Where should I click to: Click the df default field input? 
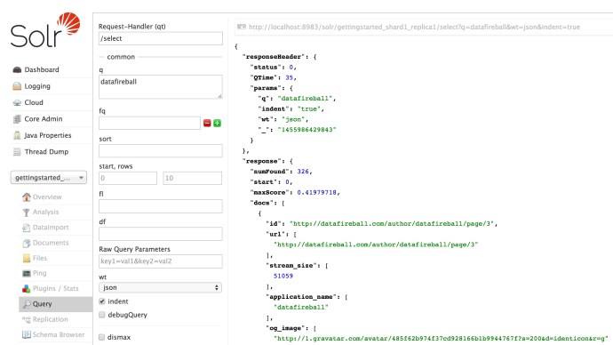click(x=161, y=234)
